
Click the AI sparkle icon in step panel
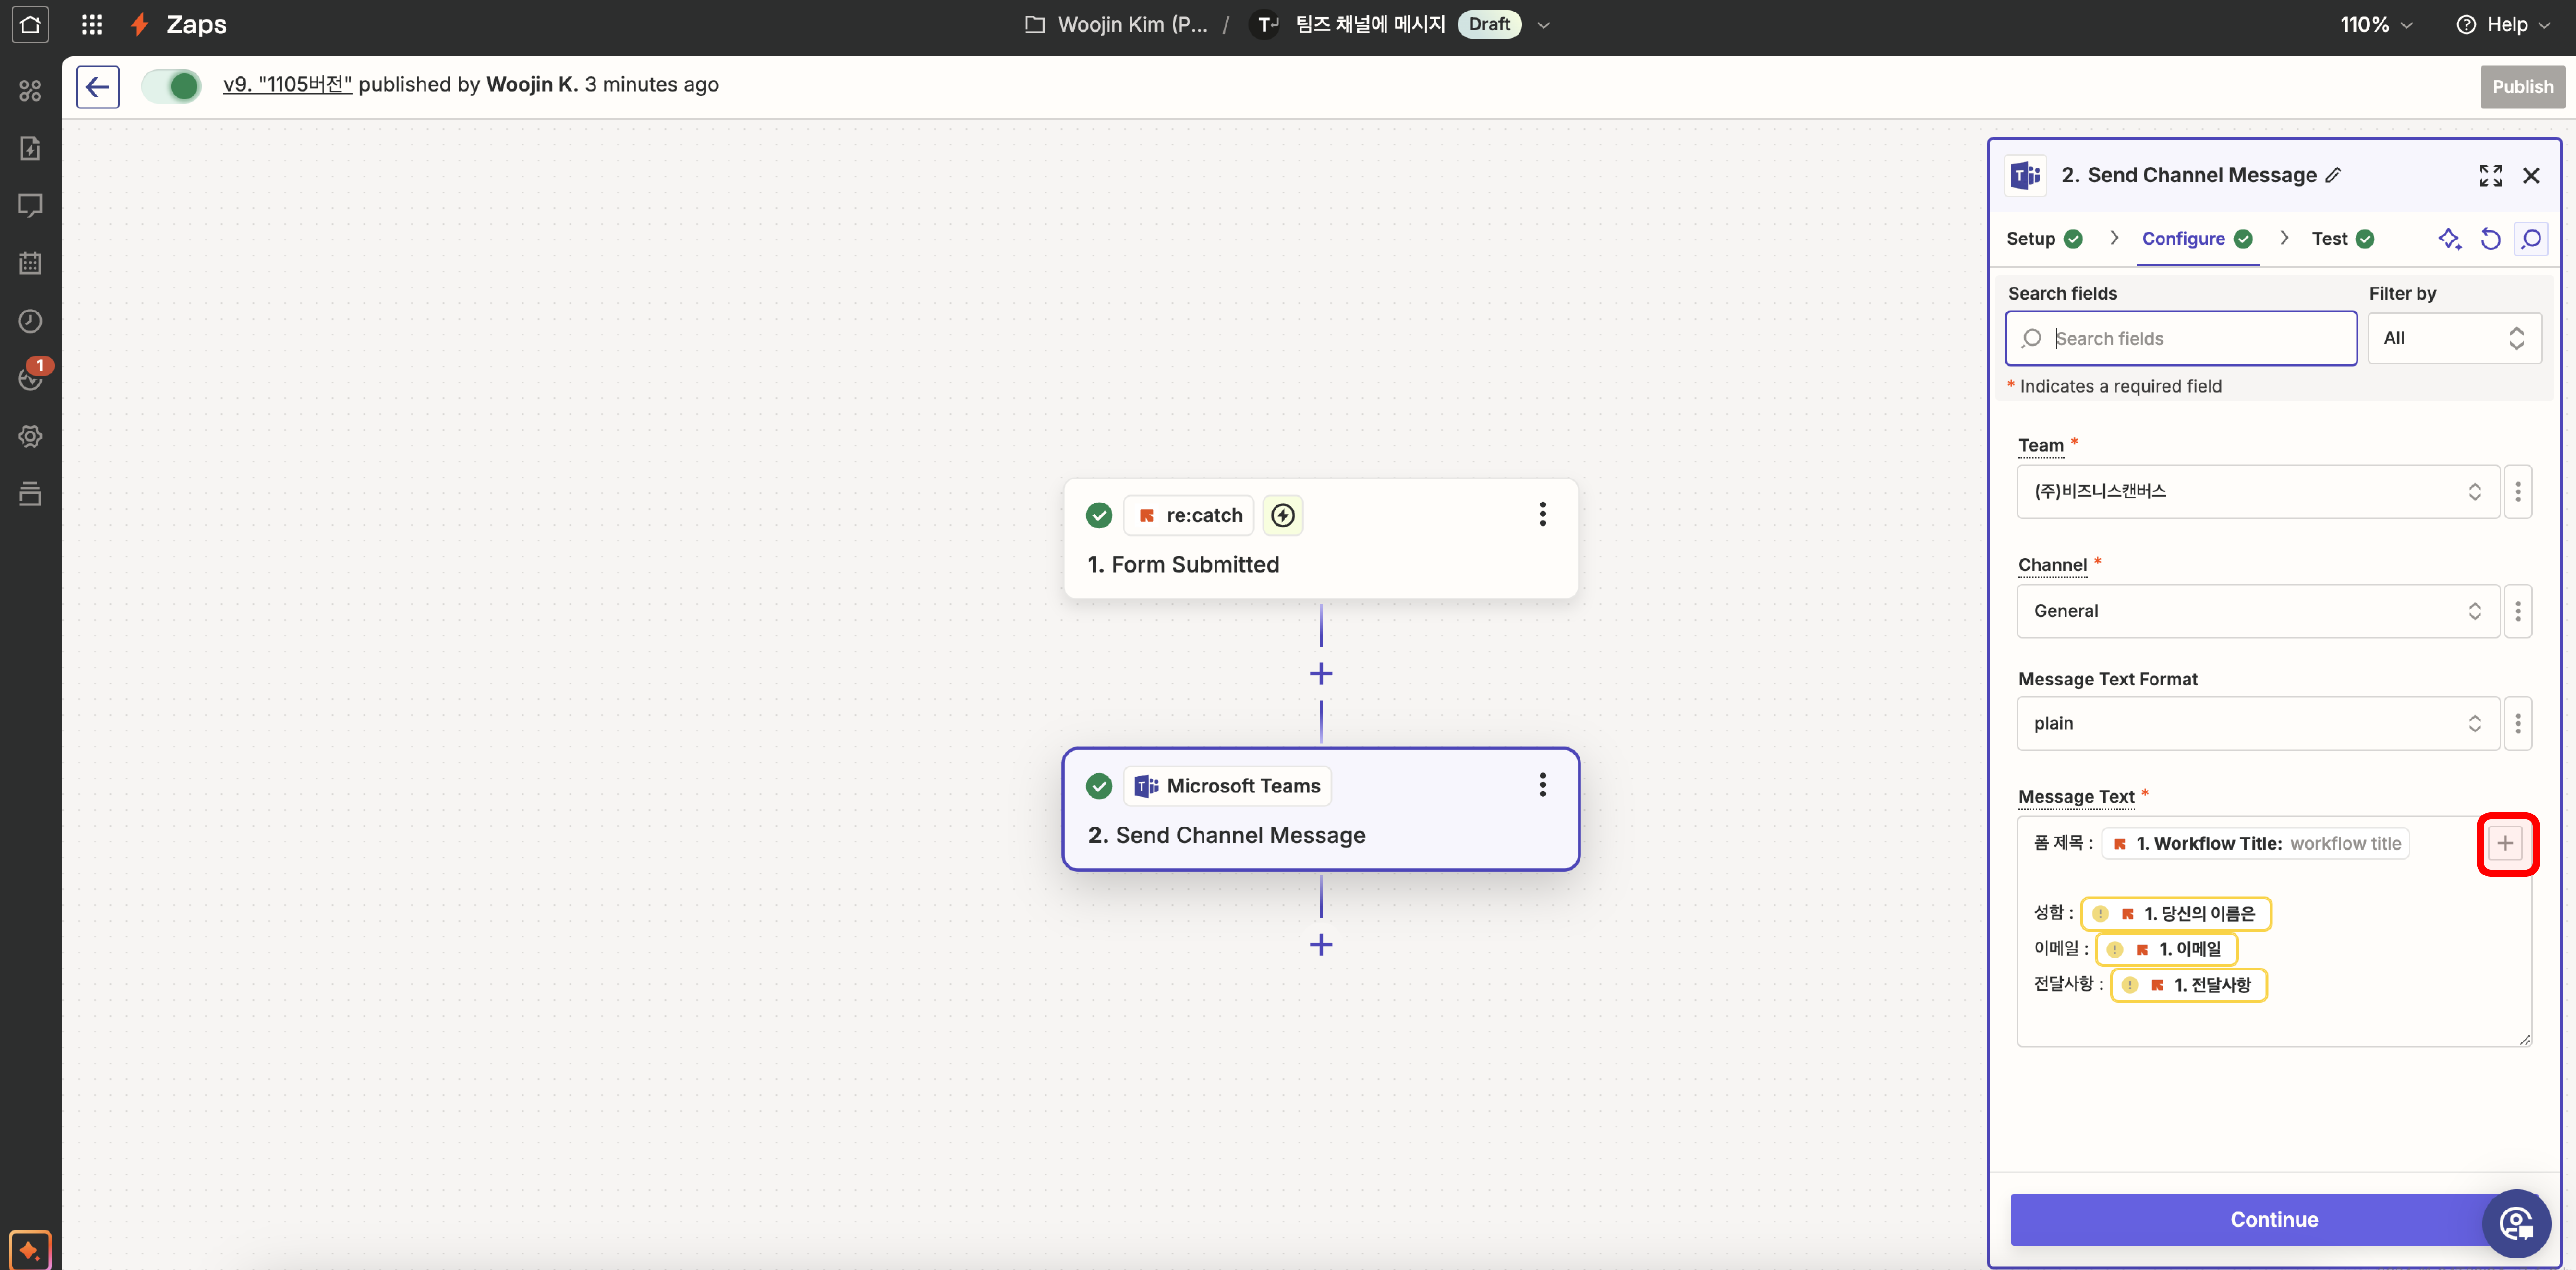click(x=2449, y=239)
